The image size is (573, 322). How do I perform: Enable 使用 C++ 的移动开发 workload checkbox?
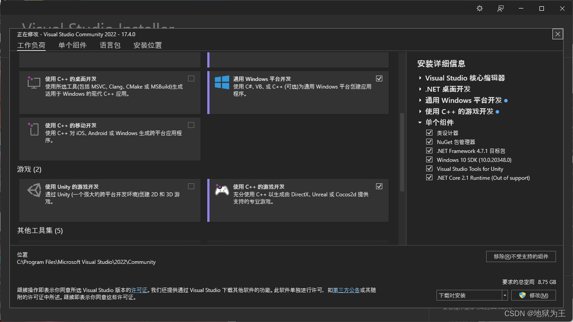tap(191, 125)
